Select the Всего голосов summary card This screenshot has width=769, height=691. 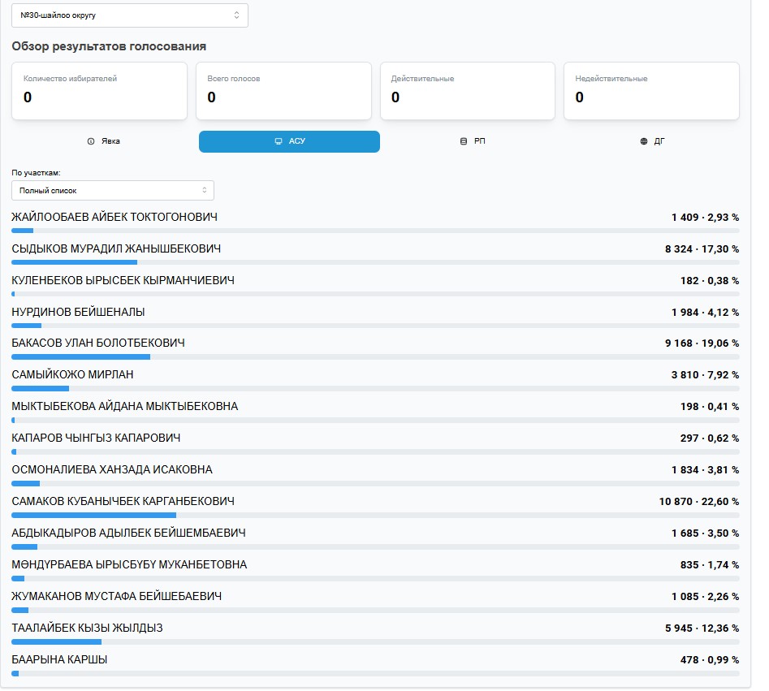pyautogui.click(x=283, y=91)
